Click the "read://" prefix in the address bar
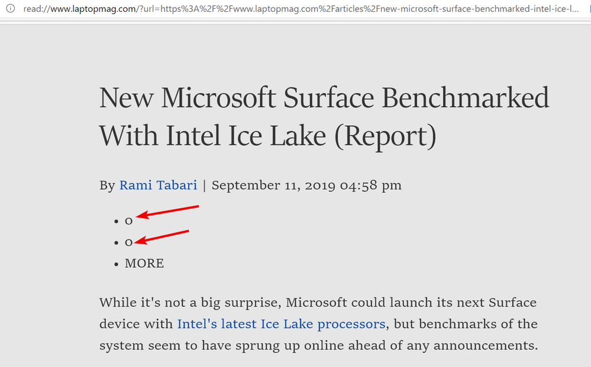This screenshot has height=367, width=591. (34, 9)
